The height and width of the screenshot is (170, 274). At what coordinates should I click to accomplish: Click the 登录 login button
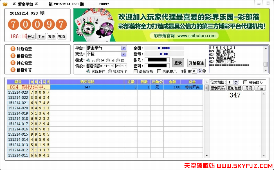point(178,63)
